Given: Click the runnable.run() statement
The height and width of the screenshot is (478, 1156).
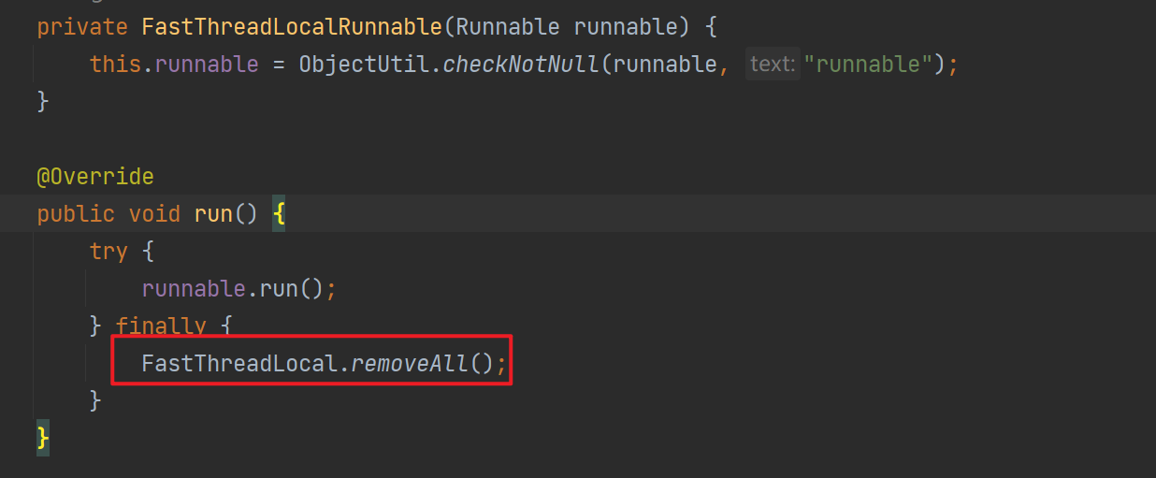Looking at the screenshot, I should (238, 289).
